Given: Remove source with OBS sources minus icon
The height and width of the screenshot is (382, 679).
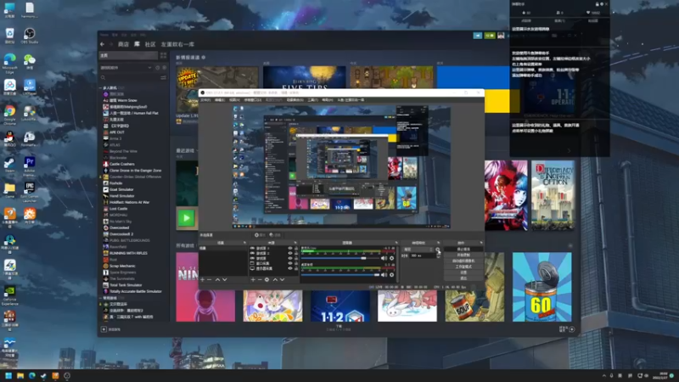Looking at the screenshot, I should 260,280.
